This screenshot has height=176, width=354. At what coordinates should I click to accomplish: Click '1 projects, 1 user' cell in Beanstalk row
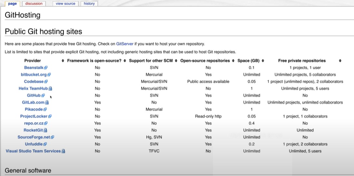[305, 68]
